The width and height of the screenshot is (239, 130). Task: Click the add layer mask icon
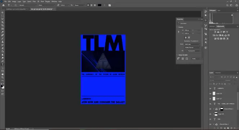(x=221, y=128)
